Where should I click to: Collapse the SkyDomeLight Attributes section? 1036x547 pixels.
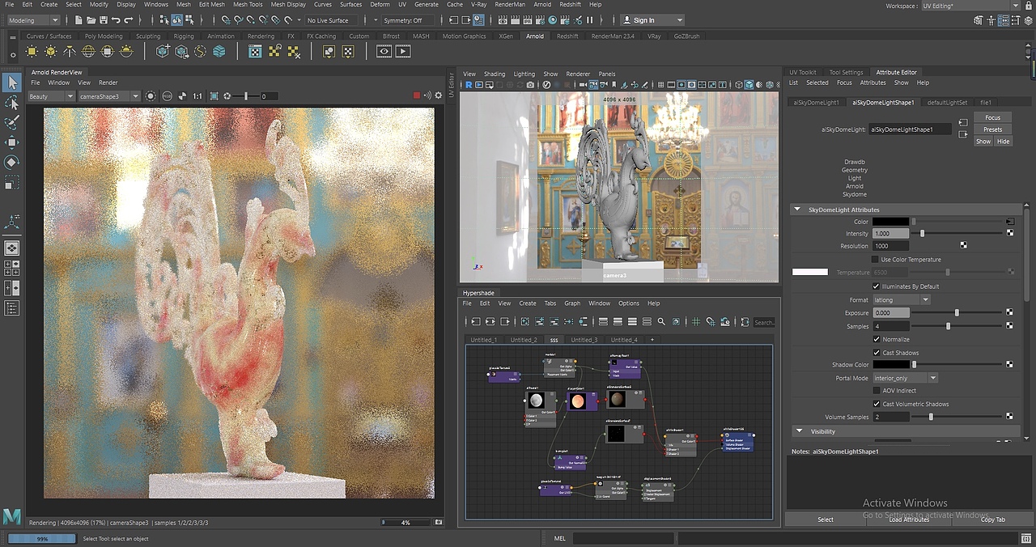[x=799, y=210]
